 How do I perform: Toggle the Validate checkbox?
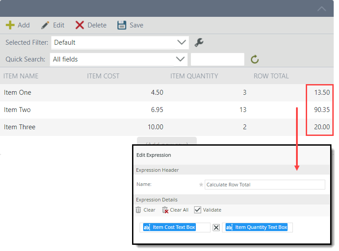point(198,210)
